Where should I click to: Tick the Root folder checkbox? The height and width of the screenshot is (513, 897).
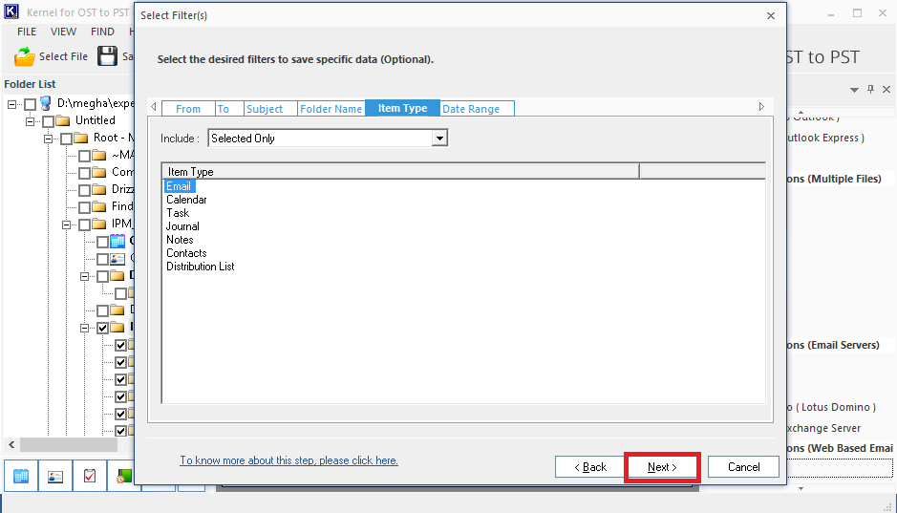(66, 139)
